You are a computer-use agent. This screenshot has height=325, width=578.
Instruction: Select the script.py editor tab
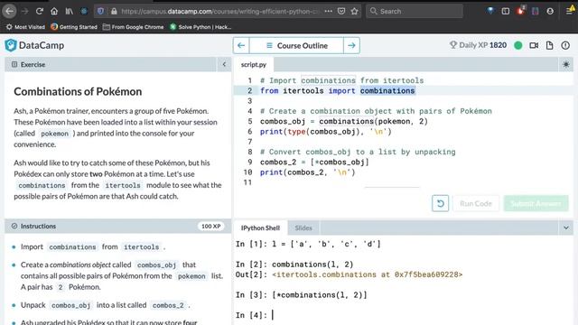pyautogui.click(x=254, y=64)
